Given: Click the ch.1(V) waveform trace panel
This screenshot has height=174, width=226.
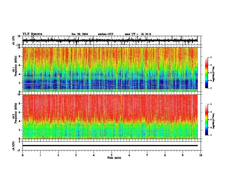Looking at the screenshot, I should coord(112,40).
